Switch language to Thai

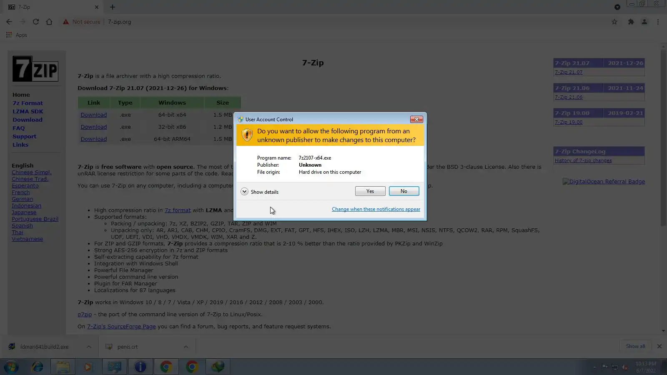click(18, 232)
